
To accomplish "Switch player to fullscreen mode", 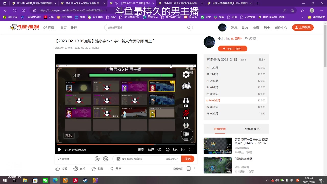I will (x=191, y=150).
